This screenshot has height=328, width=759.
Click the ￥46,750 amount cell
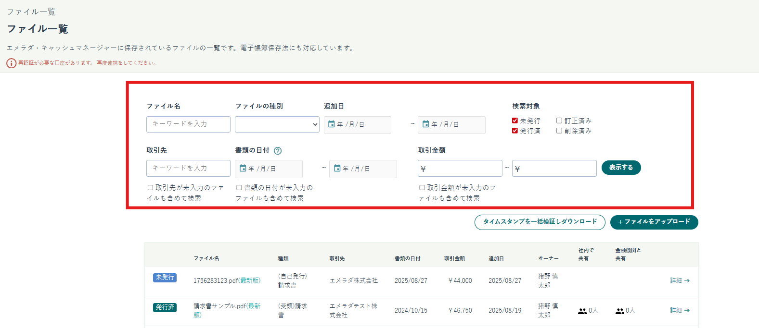tap(460, 310)
